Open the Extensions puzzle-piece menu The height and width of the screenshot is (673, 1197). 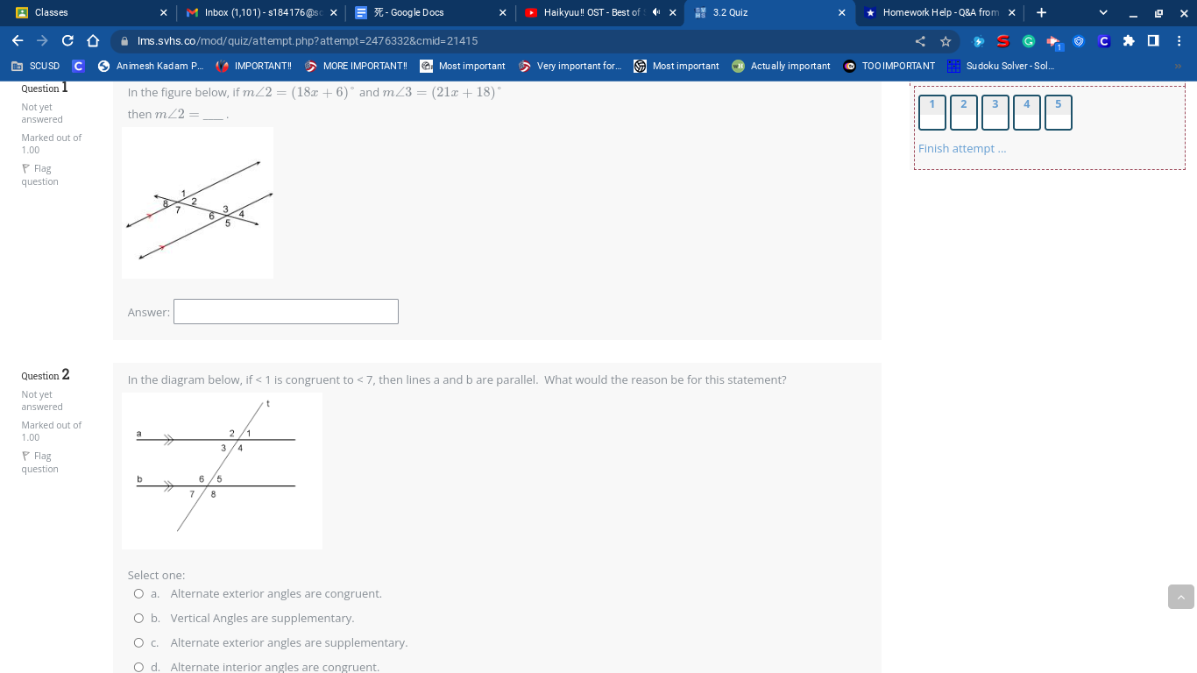pyautogui.click(x=1129, y=41)
